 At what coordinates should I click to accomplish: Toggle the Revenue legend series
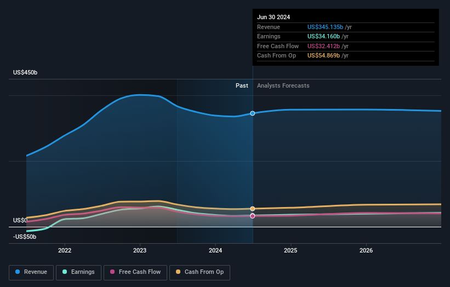(x=31, y=272)
